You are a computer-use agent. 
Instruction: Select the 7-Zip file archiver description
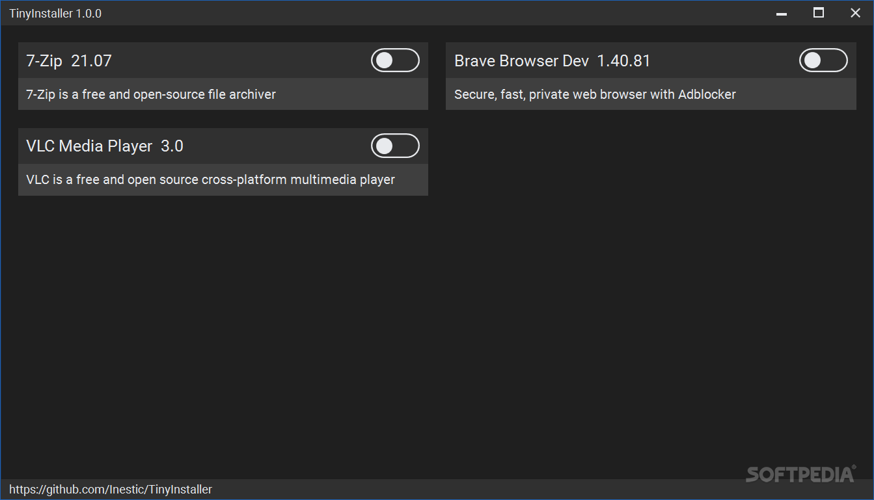[x=151, y=94]
